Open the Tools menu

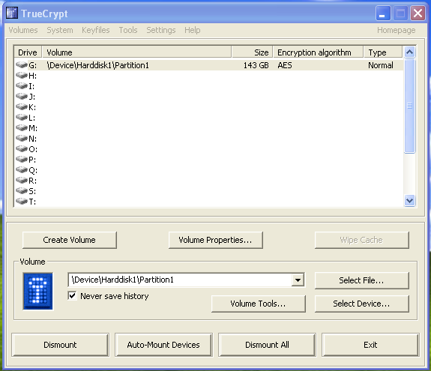[128, 30]
